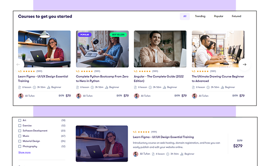Click lesson document icon on Python Bootcamp card
This screenshot has height=166, width=265.
[77, 87]
